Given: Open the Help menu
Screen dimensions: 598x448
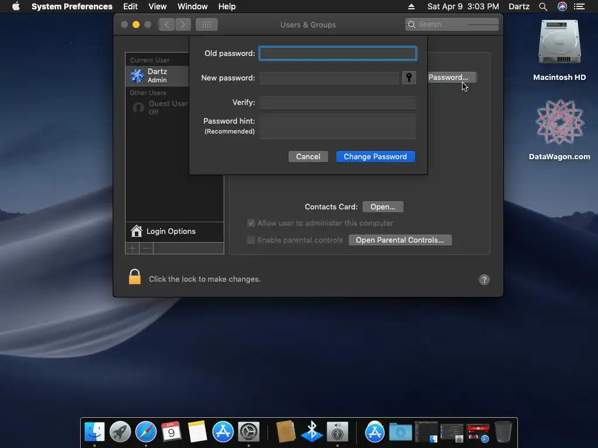Looking at the screenshot, I should click(x=227, y=6).
